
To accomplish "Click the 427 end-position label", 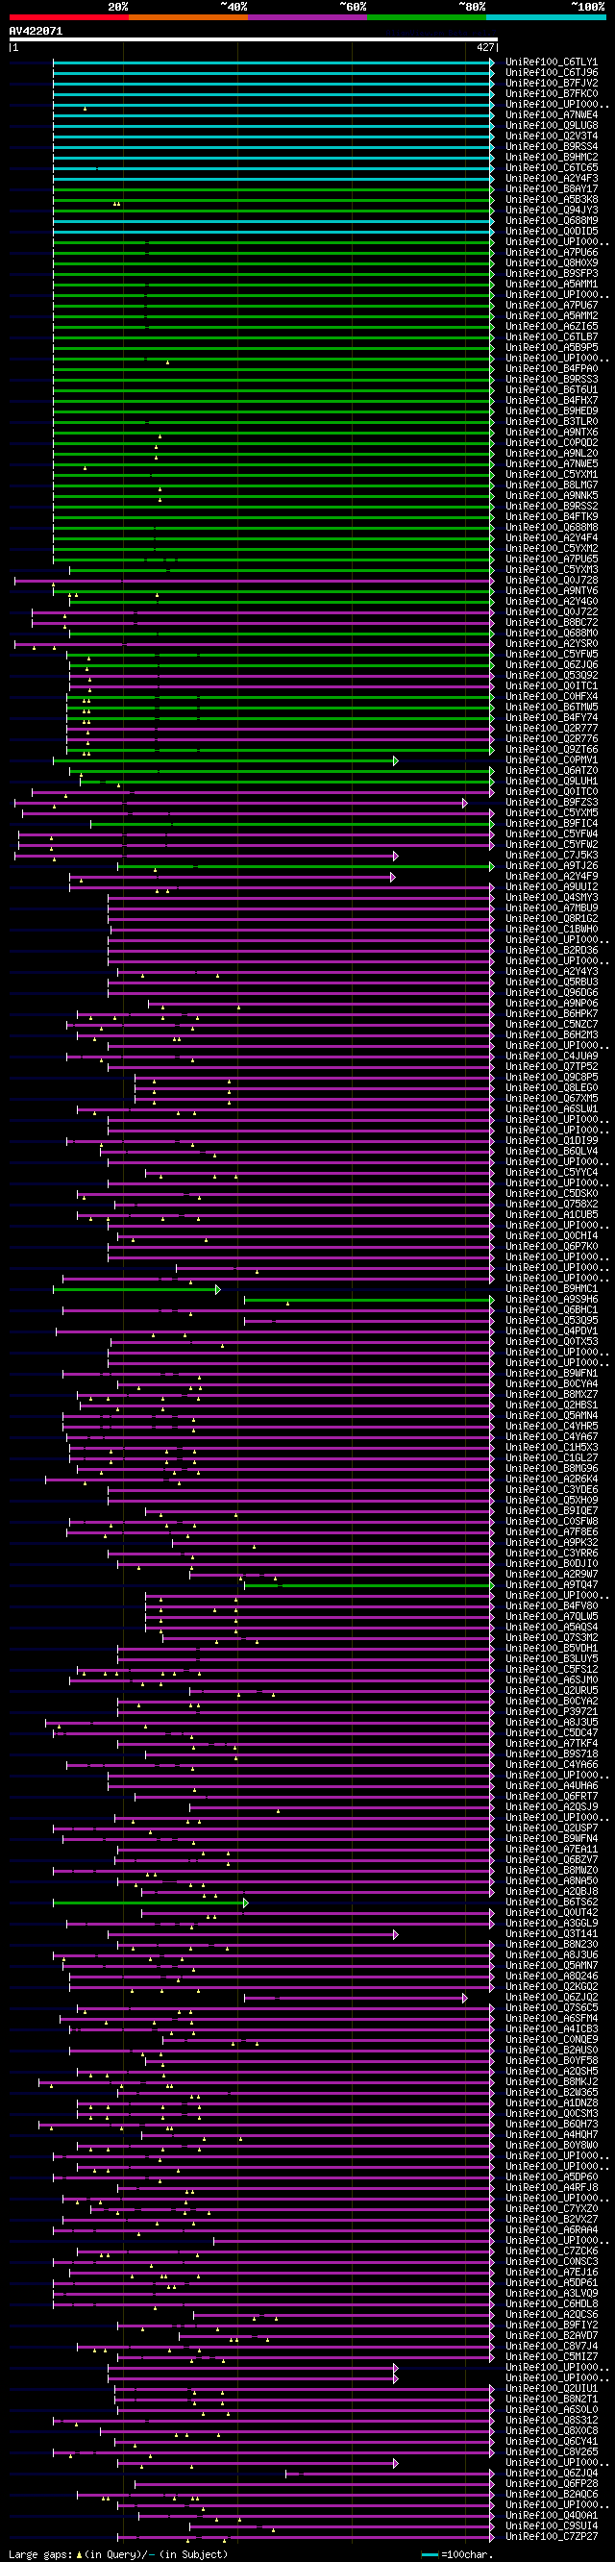I will pyautogui.click(x=485, y=47).
